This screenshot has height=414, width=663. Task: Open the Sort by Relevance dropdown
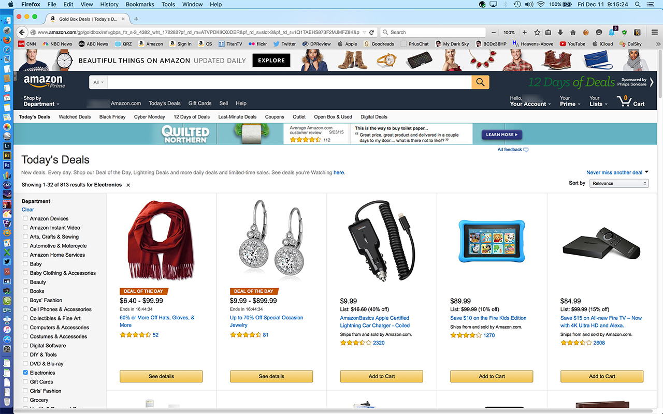click(619, 183)
